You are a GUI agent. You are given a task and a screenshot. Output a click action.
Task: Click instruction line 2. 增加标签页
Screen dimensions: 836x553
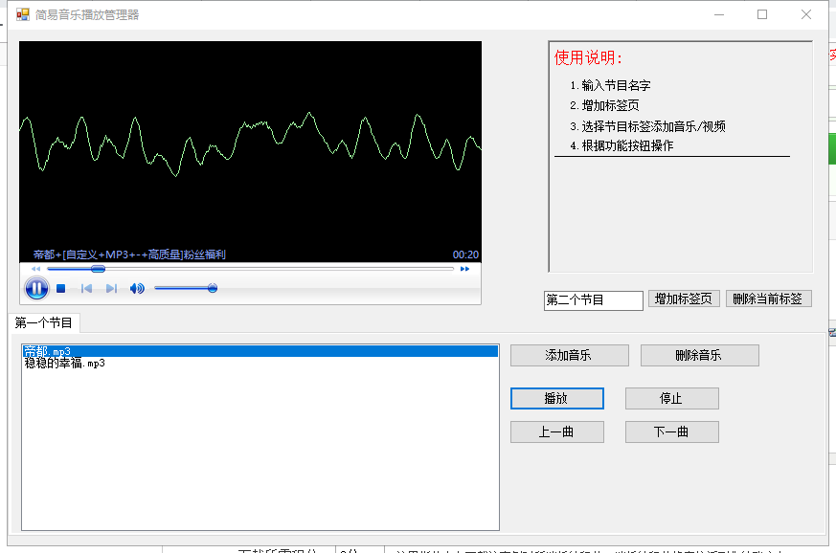[x=604, y=105]
